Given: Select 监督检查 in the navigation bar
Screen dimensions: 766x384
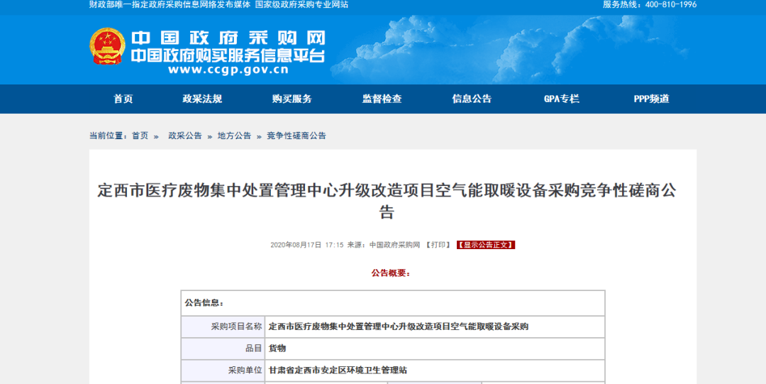Looking at the screenshot, I should pos(382,99).
